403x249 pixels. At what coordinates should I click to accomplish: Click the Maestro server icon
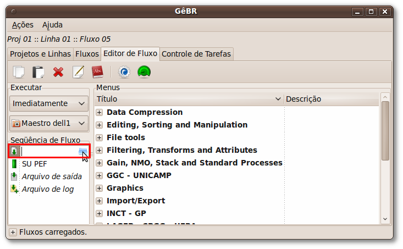16,124
